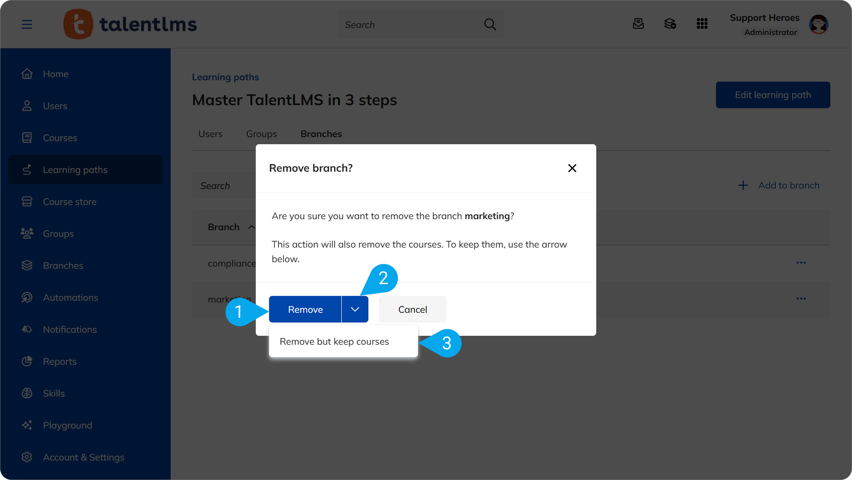Click the Reports pie chart icon

pos(27,361)
